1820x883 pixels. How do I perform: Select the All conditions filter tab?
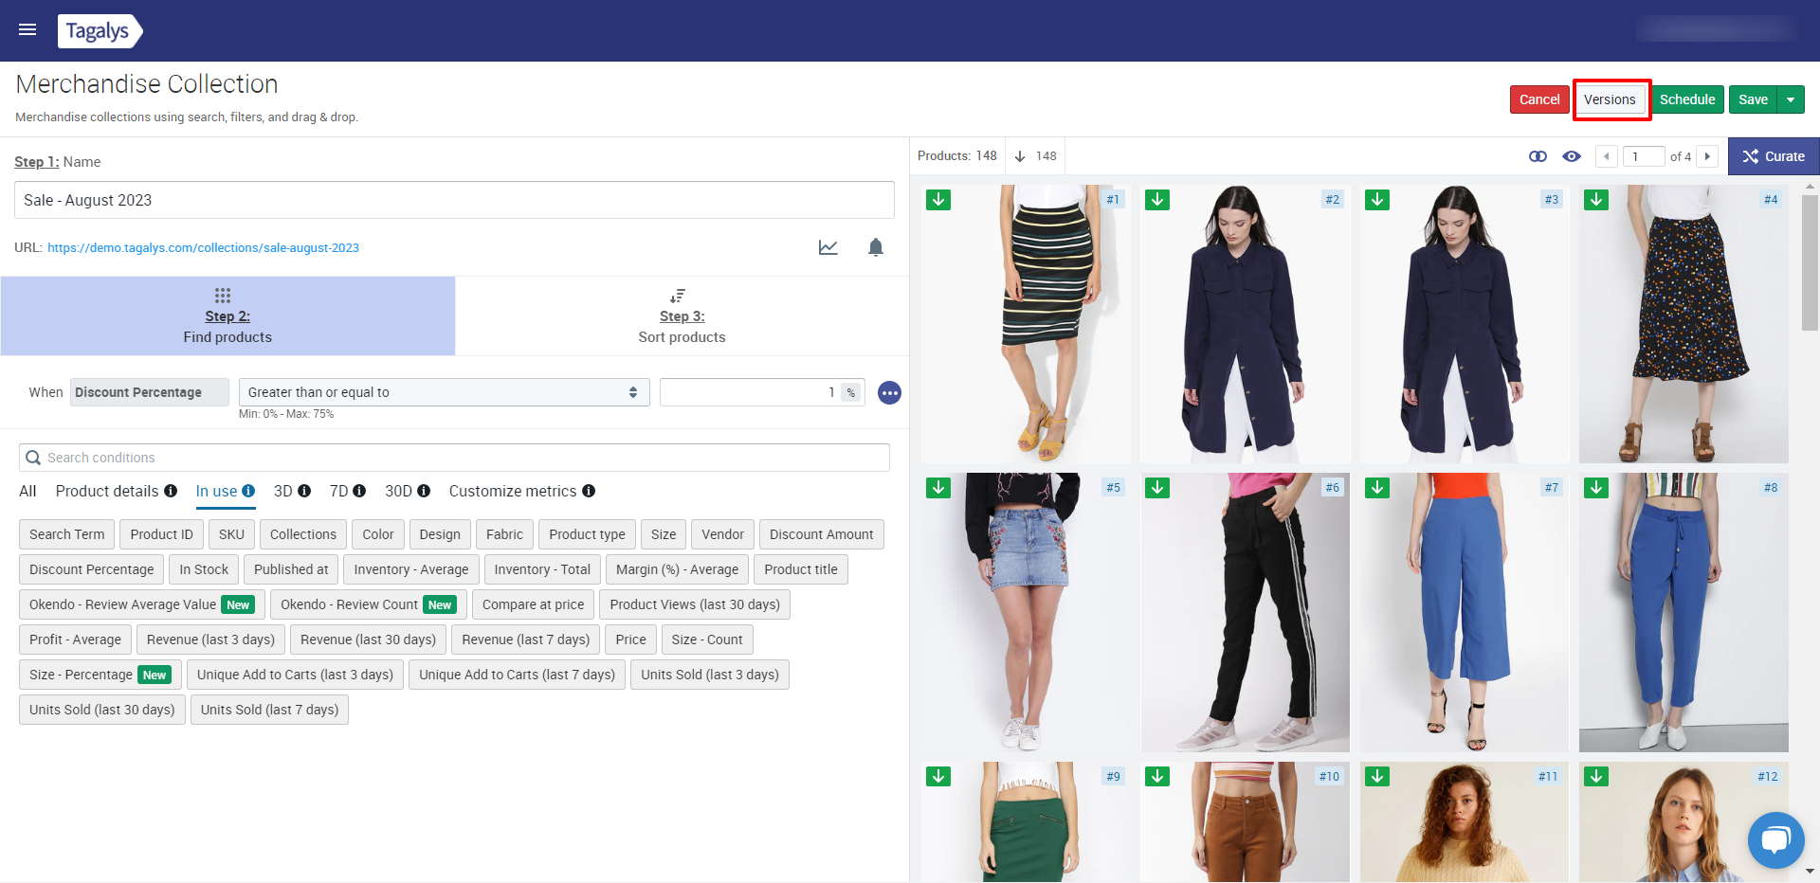[x=27, y=491]
